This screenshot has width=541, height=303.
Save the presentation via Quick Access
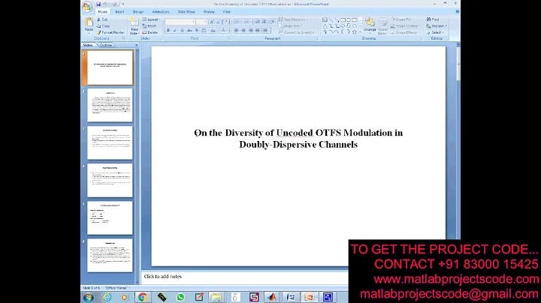point(98,4)
